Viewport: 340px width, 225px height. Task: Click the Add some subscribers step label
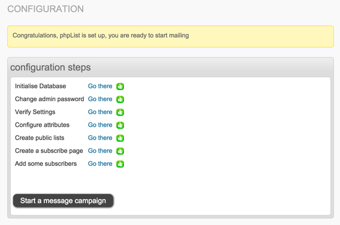(x=46, y=164)
